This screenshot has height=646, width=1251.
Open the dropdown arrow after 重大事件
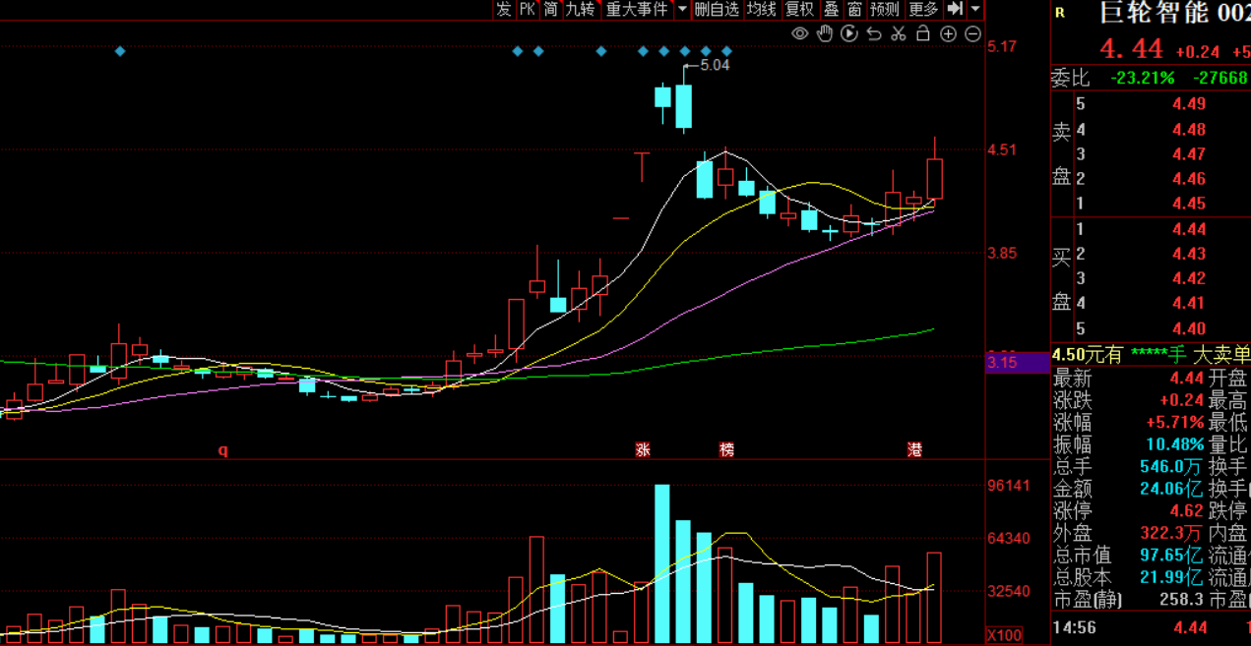pos(681,9)
